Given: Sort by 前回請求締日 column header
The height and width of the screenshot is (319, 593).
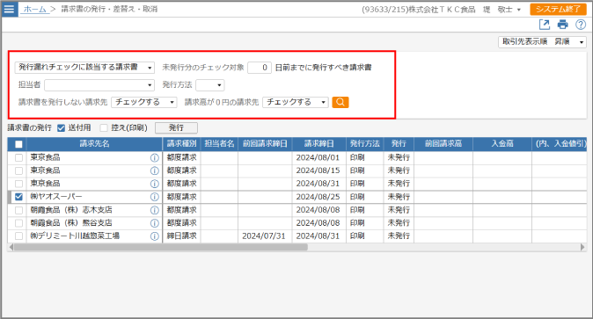Looking at the screenshot, I should tap(265, 143).
